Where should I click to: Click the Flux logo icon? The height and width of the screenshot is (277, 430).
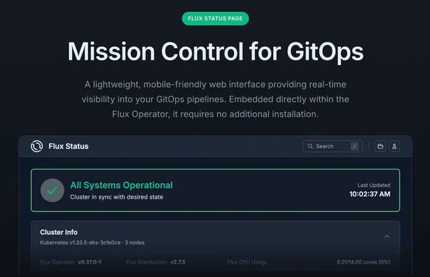37,146
